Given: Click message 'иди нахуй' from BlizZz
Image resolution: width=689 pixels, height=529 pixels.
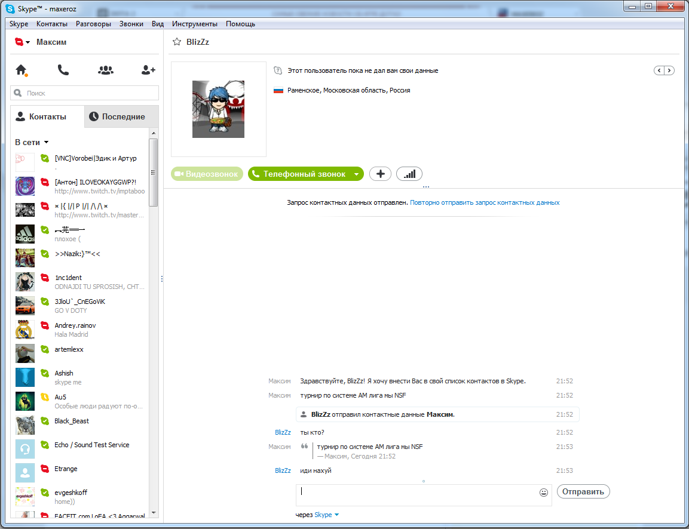Looking at the screenshot, I should tap(316, 470).
